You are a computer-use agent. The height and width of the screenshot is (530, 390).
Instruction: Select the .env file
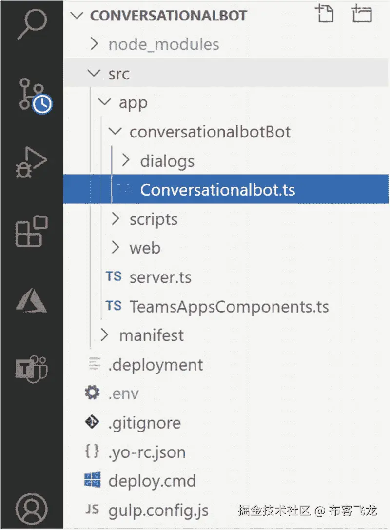point(123,394)
